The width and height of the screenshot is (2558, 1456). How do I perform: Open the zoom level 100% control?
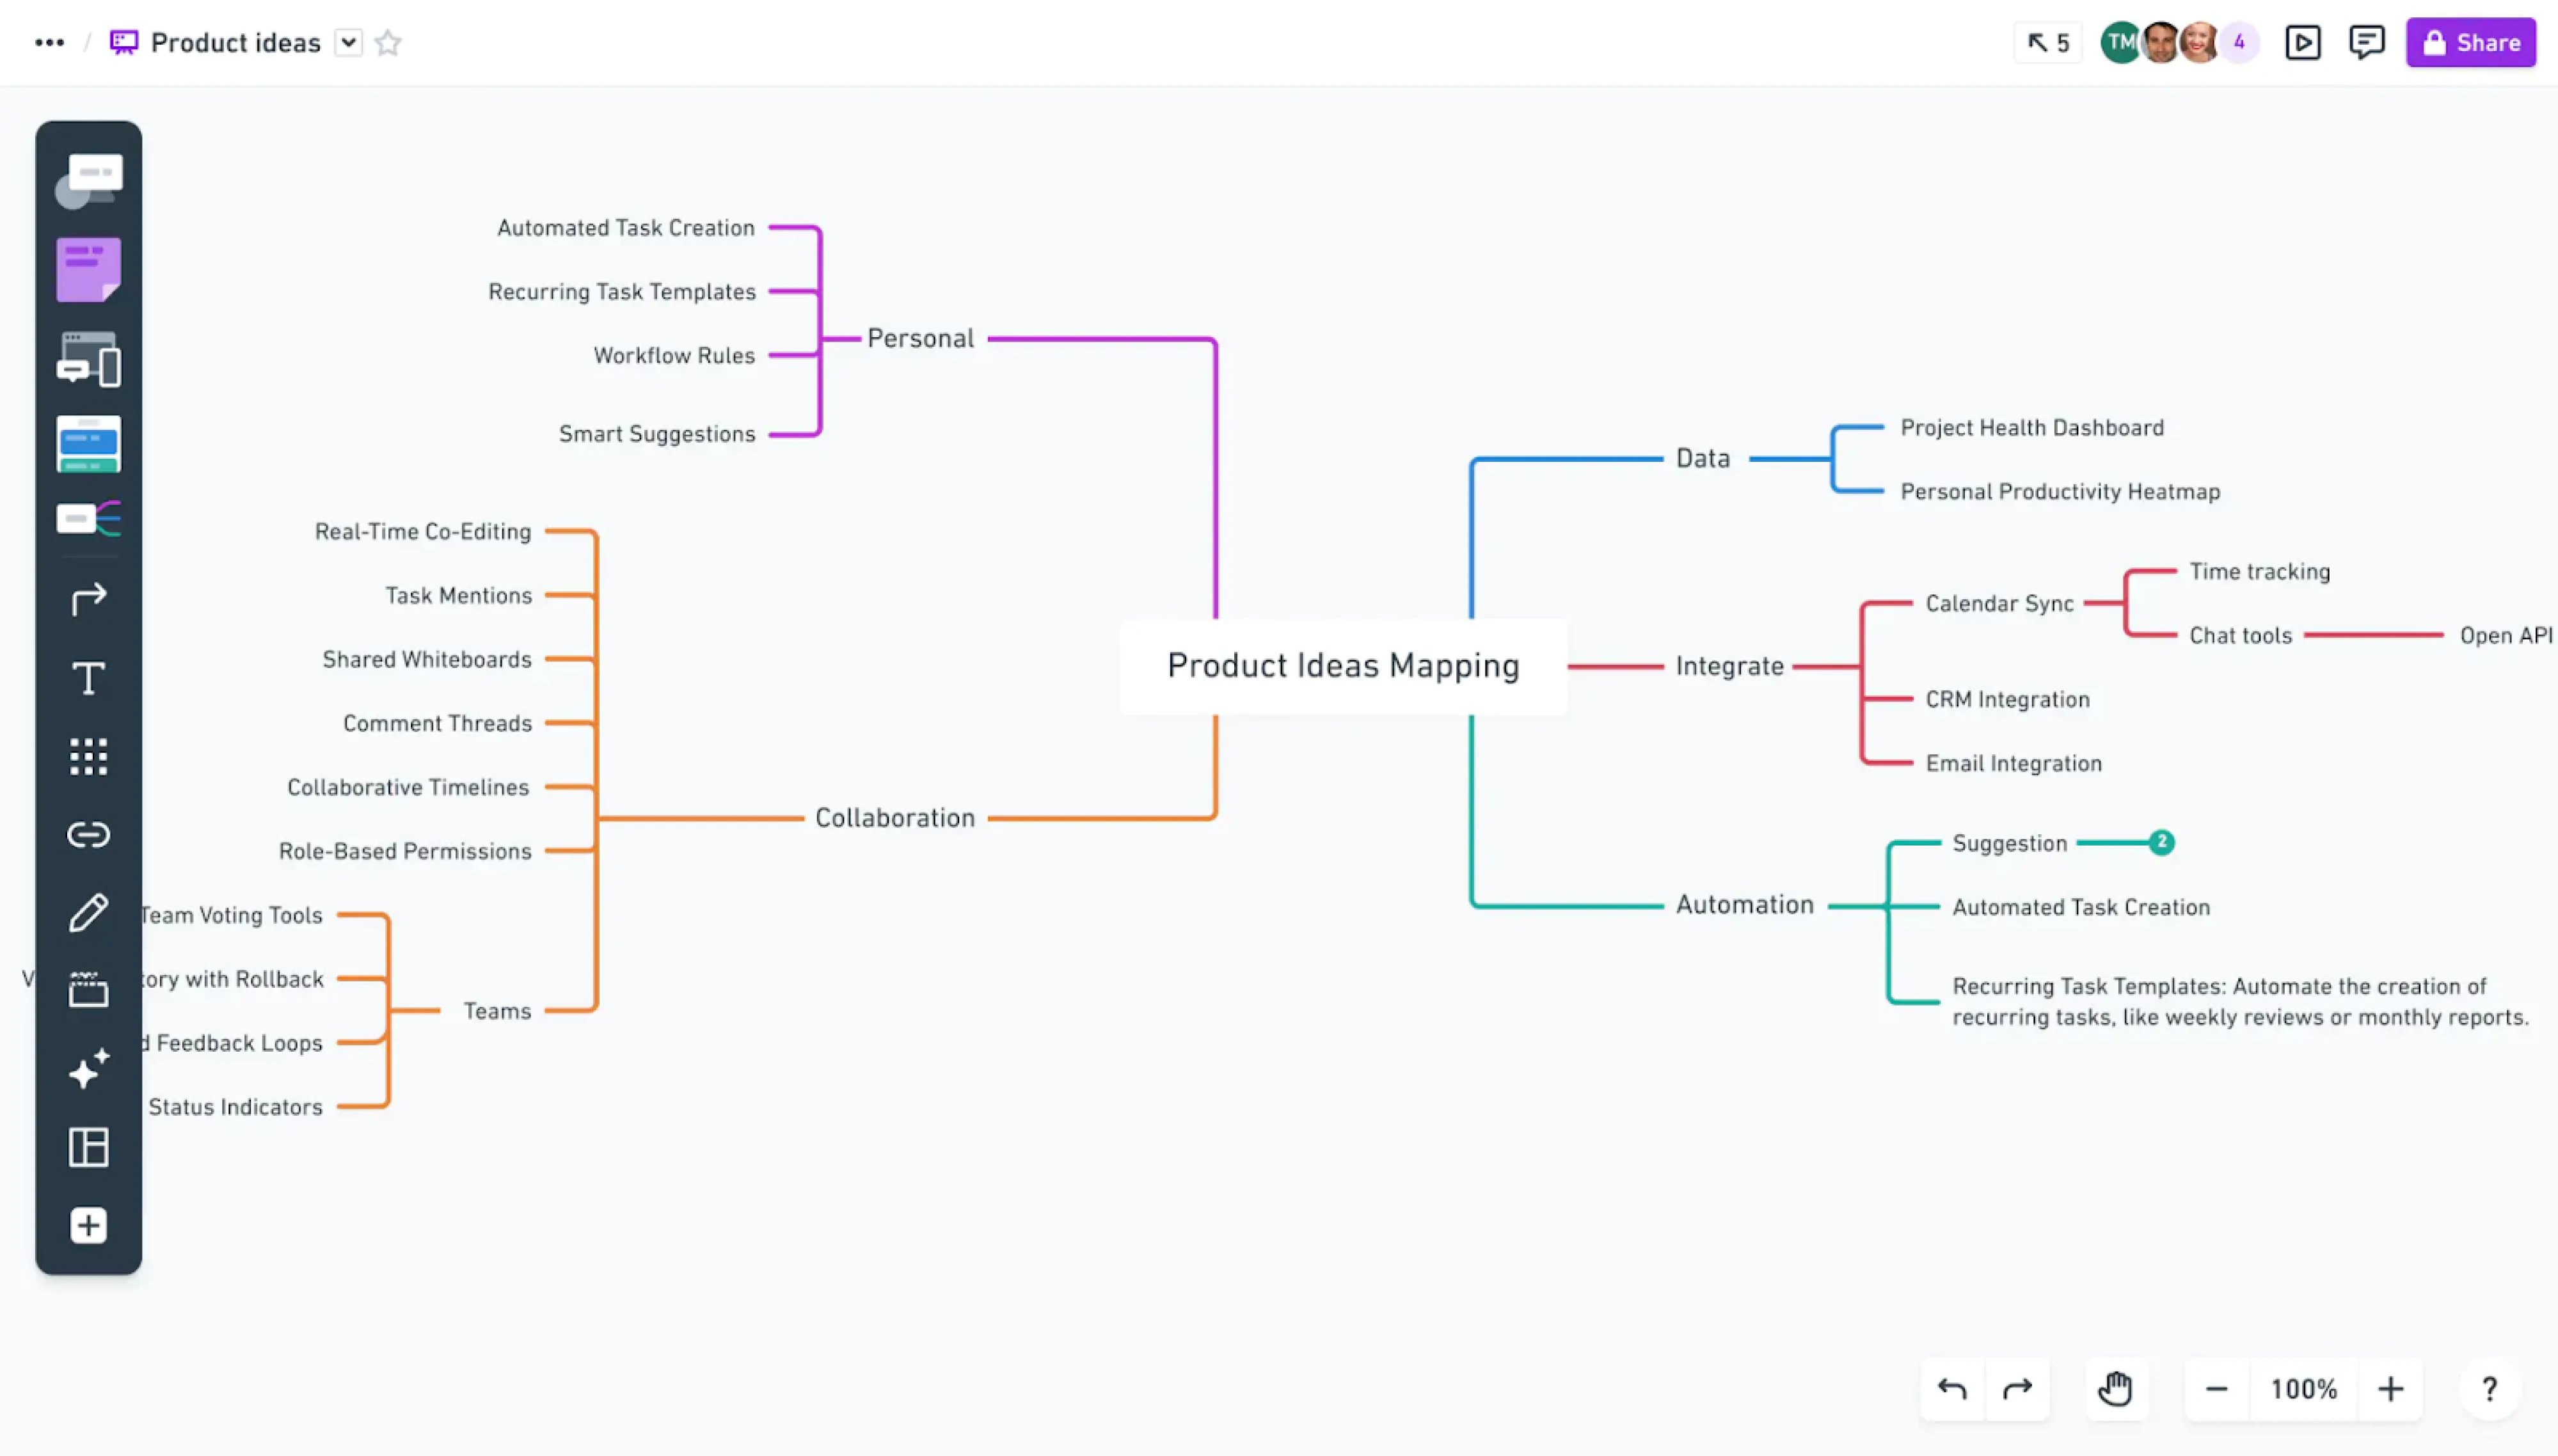[x=2302, y=1389]
